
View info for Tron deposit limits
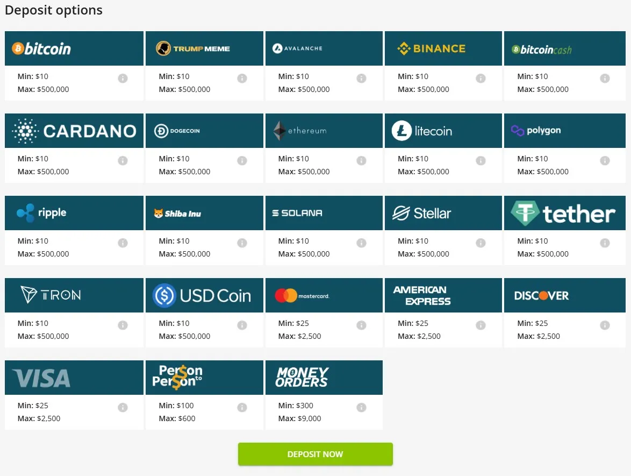pos(123,325)
